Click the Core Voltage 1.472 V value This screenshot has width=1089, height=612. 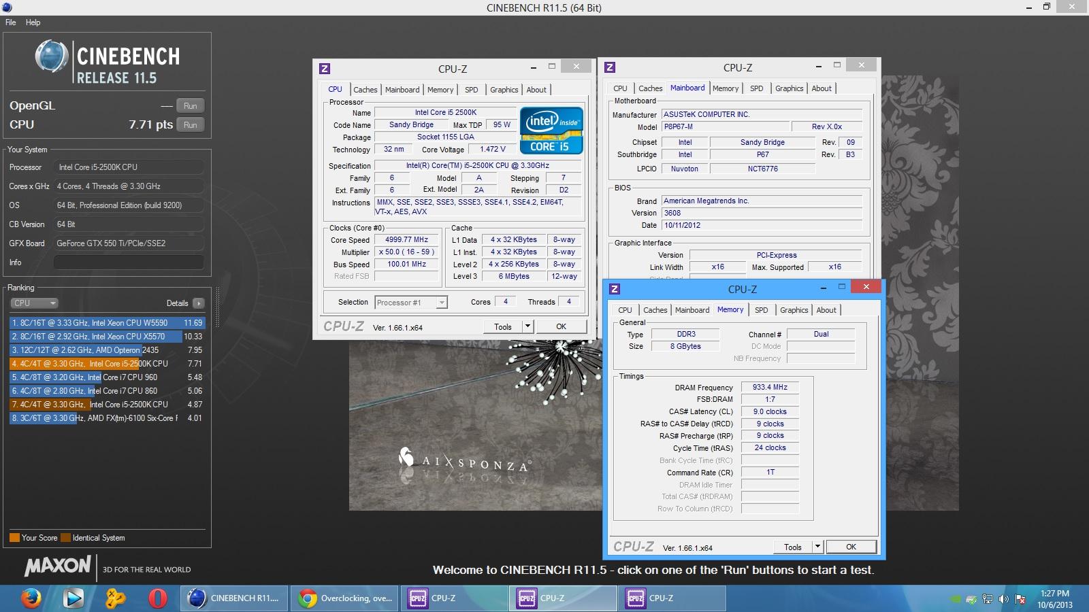(x=493, y=150)
